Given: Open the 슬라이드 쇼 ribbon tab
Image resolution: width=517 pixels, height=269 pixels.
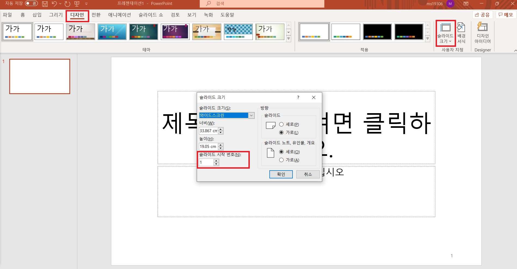Looking at the screenshot, I should click(150, 15).
